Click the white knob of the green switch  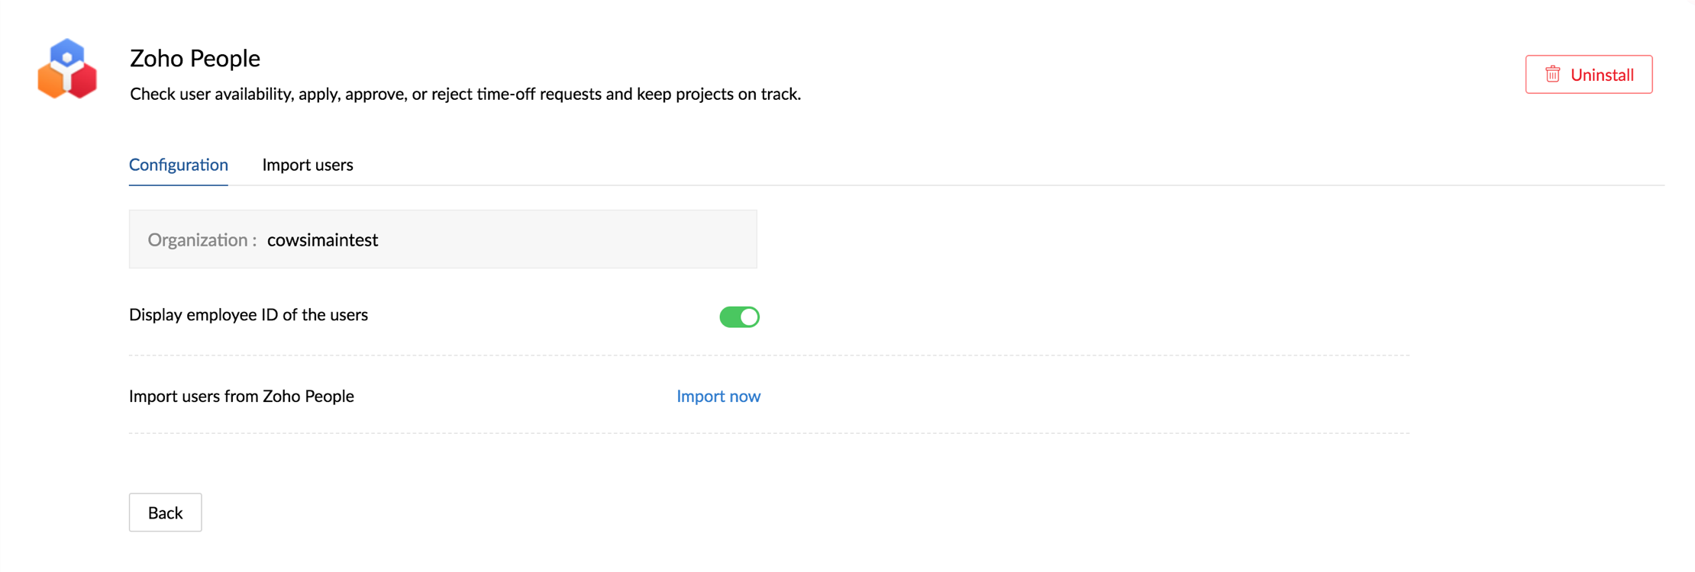[749, 317]
